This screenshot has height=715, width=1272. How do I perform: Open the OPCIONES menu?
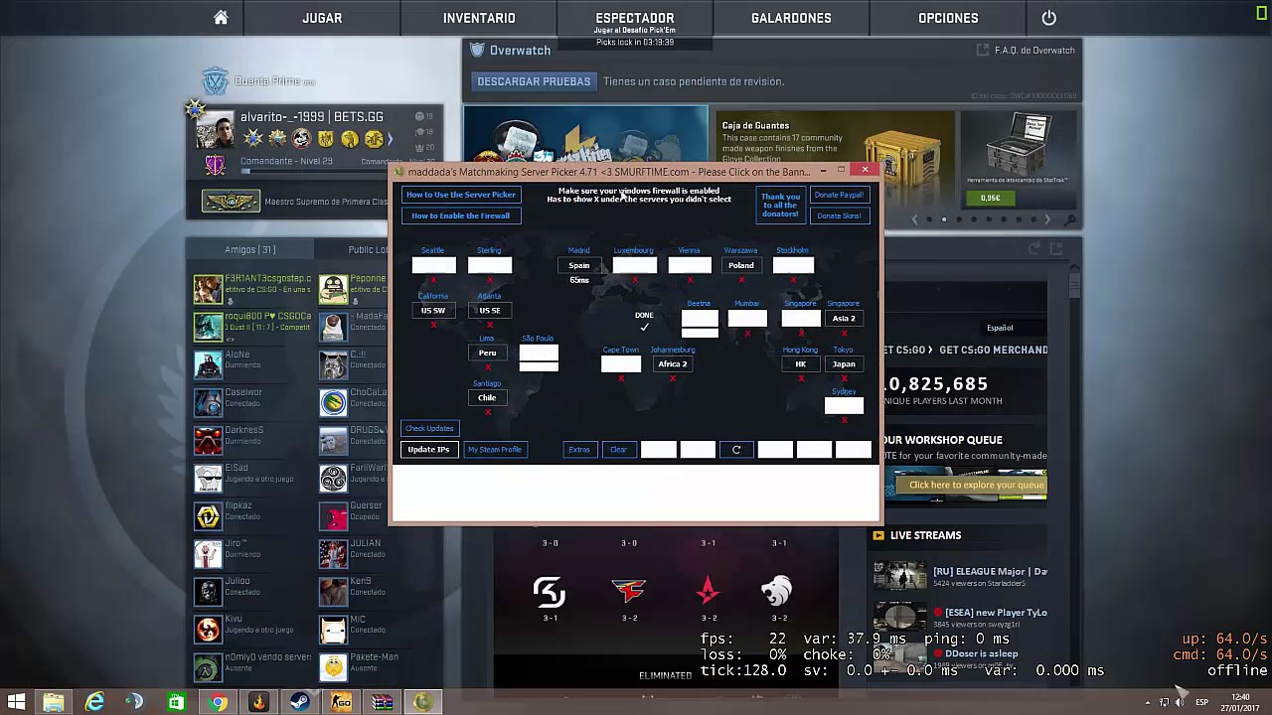tap(948, 18)
